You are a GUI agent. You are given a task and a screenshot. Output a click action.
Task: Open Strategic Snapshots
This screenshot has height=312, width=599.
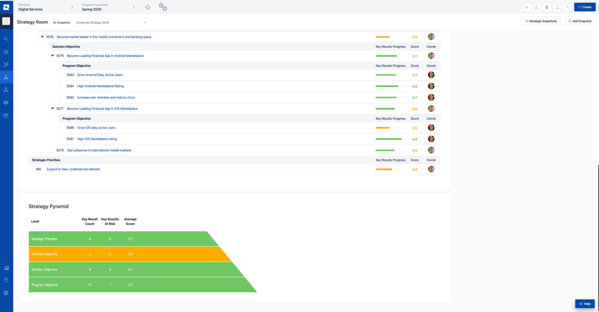coord(541,21)
